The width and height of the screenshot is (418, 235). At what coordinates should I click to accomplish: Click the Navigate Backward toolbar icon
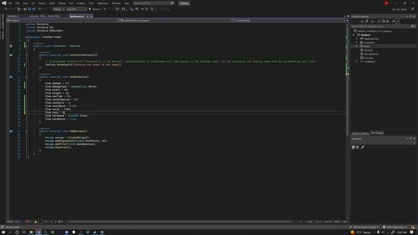[6, 9]
